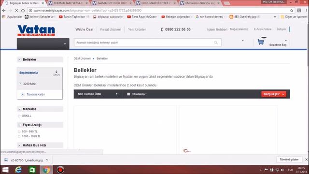This screenshot has height=174, width=309.
Task: Switch to the COOL MASTER HYPER tab
Action: pos(156,3)
